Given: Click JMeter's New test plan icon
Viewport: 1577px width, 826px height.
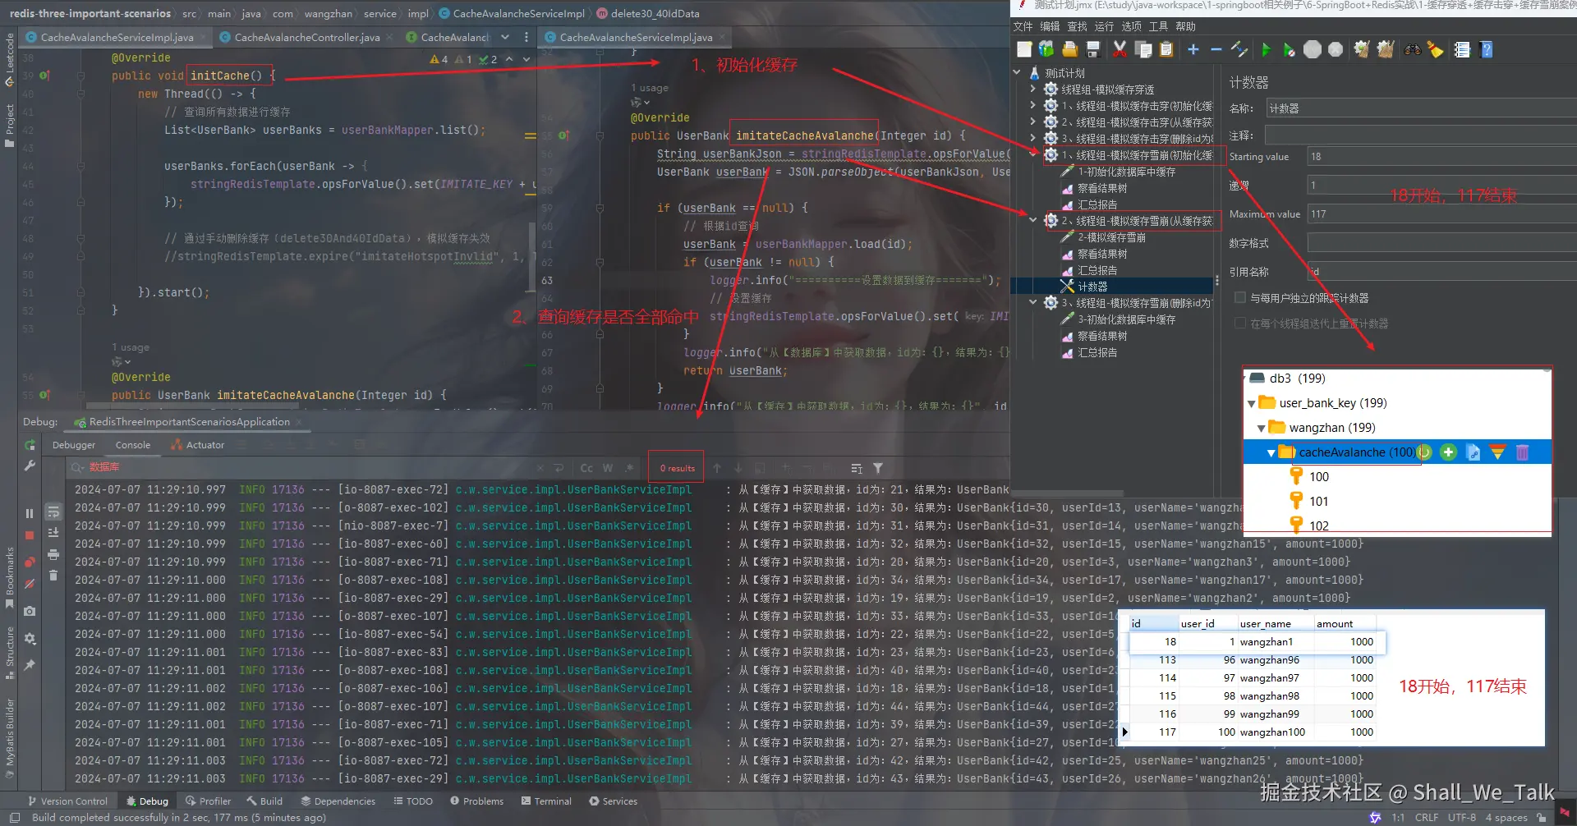Looking at the screenshot, I should 1023,49.
